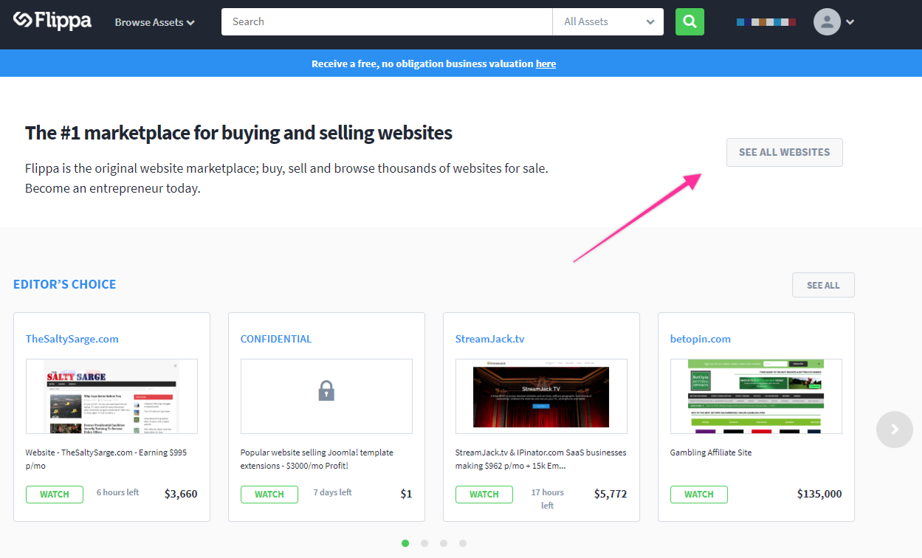This screenshot has width=922, height=558.
Task: Watch the betopin.com listing
Action: [699, 495]
